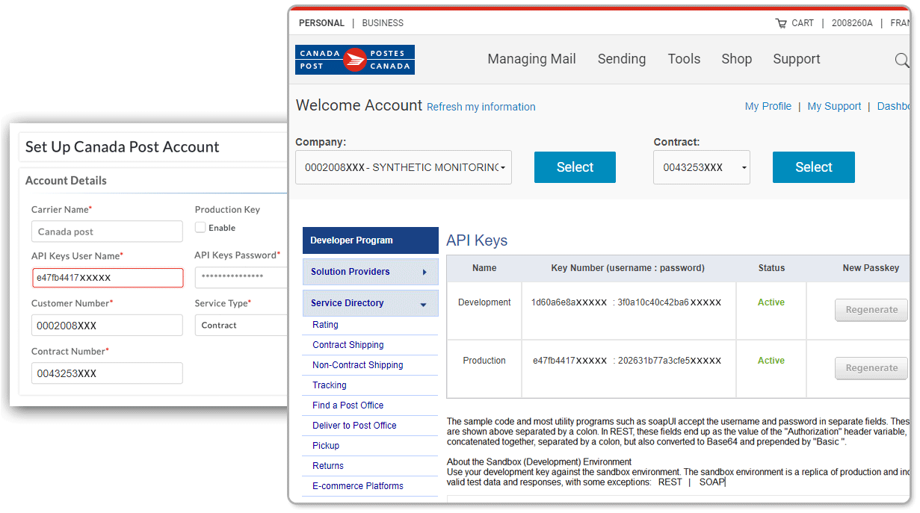This screenshot has height=513, width=920.
Task: Open Contract Shipping sidebar link
Action: [348, 345]
